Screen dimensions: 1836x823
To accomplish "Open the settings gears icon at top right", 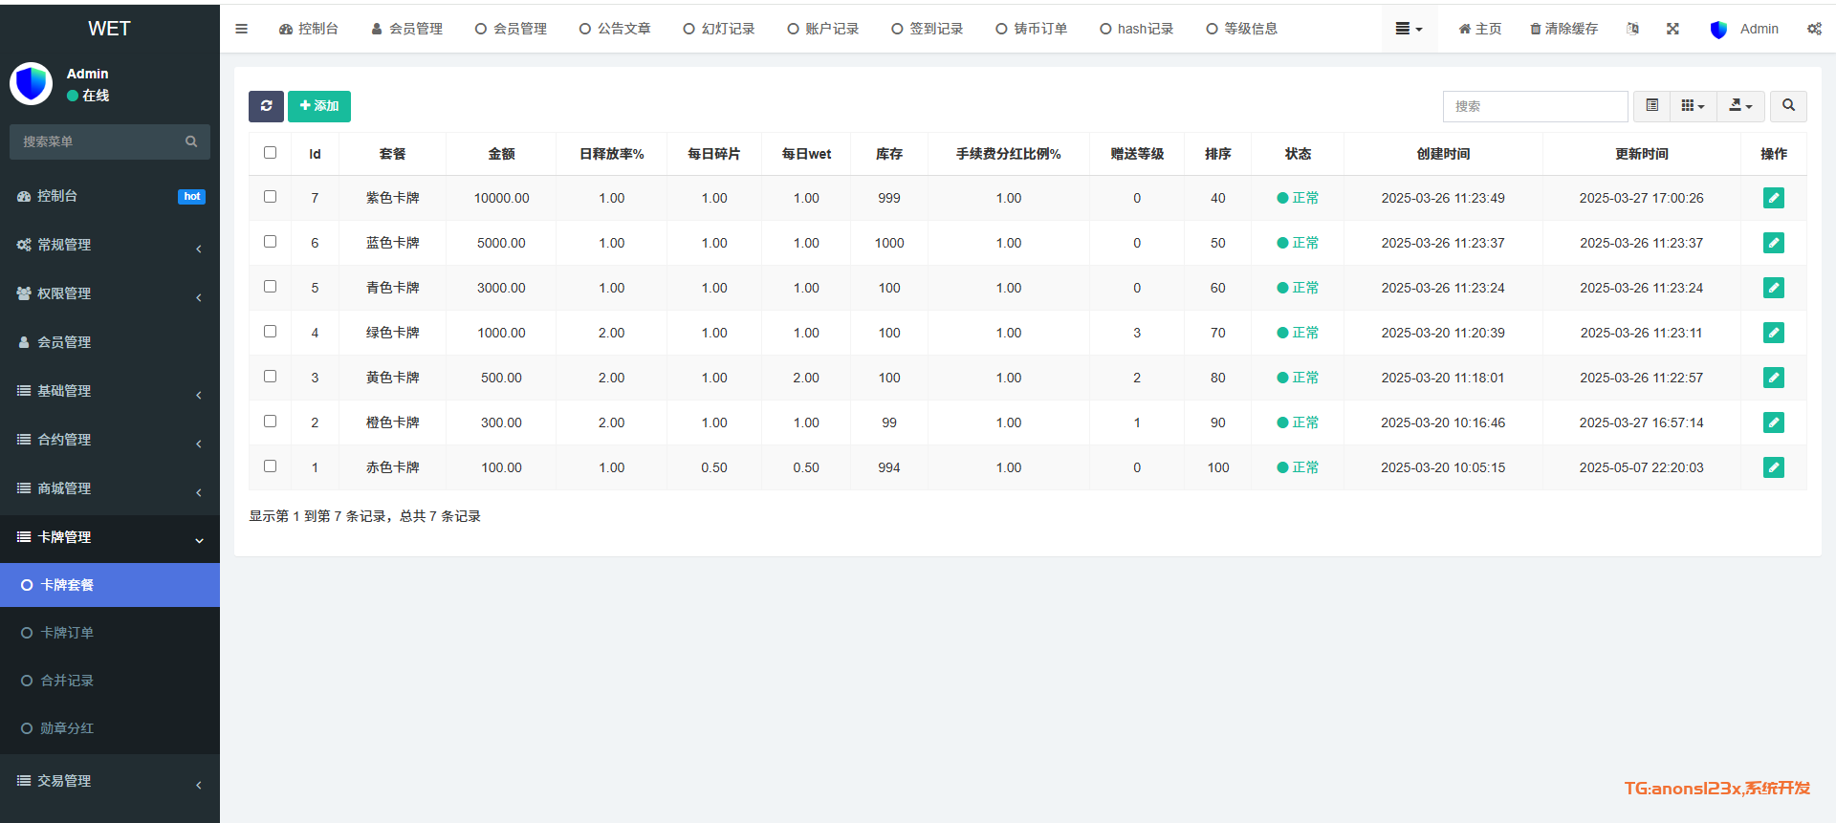I will [1814, 29].
